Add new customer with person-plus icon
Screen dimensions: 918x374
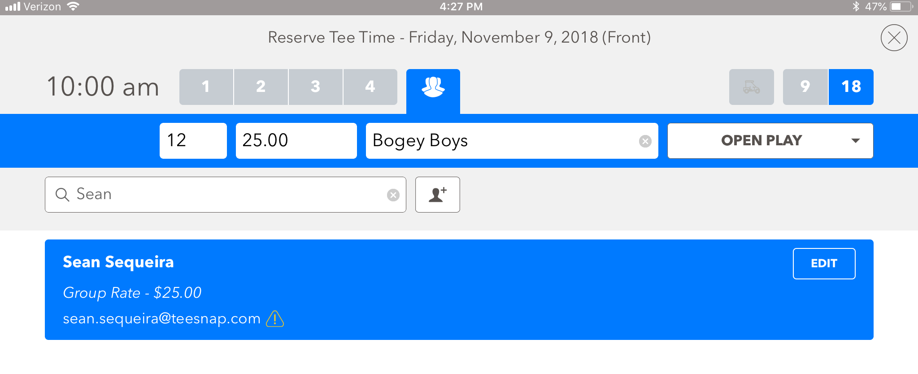437,195
